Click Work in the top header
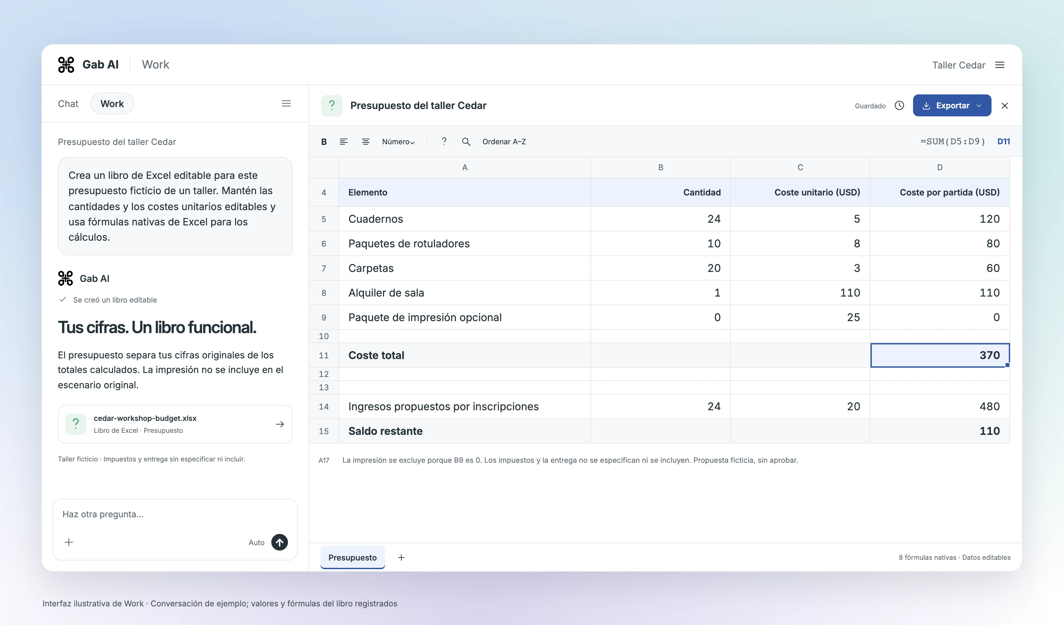Screen dimensions: 1064x625 point(155,64)
